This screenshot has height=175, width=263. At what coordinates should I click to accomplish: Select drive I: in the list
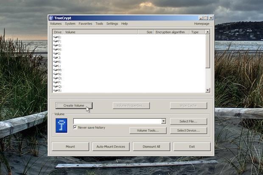tap(57, 53)
